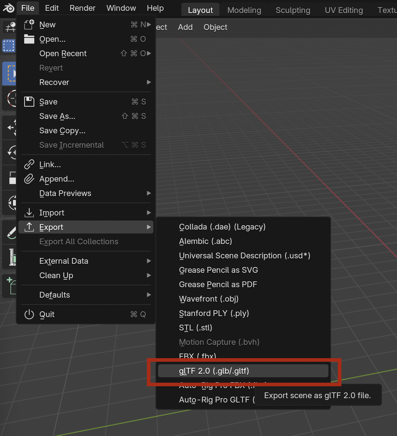
Task: Choose Wavefront (.obj) export
Action: [209, 299]
